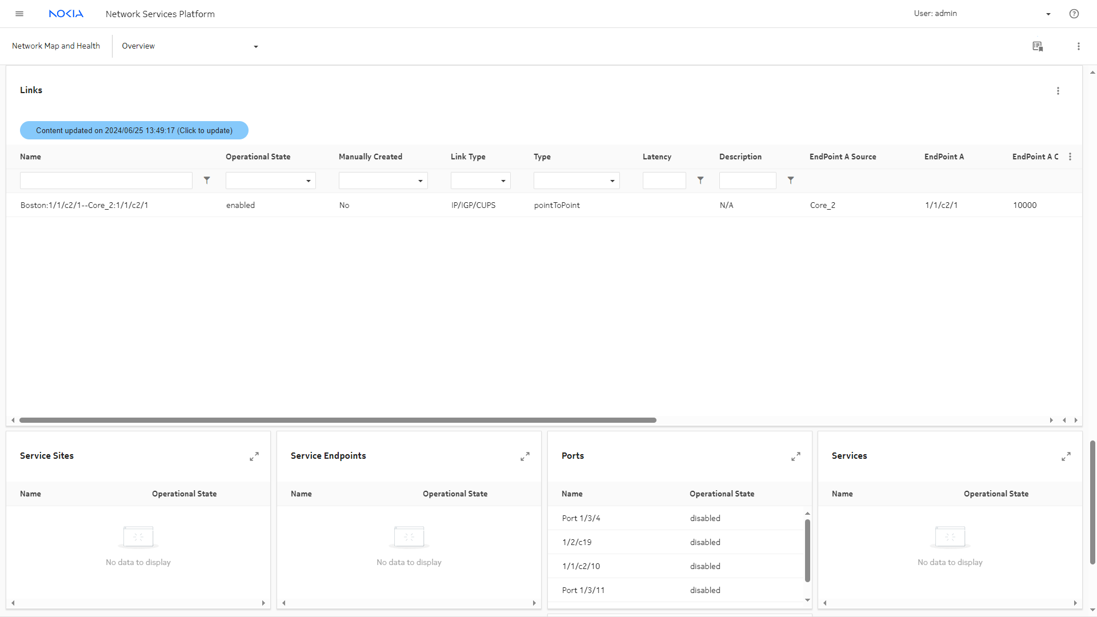Open the Links panel more options menu
Image resolution: width=1097 pixels, height=617 pixels.
[1058, 91]
